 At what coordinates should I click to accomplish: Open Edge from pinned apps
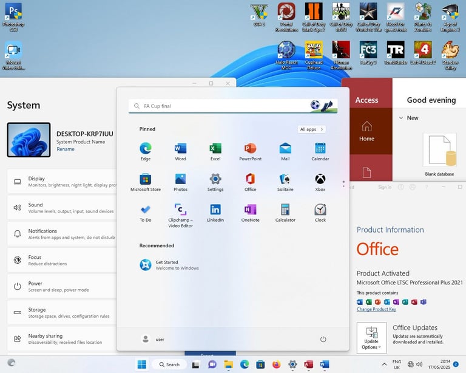tap(146, 152)
